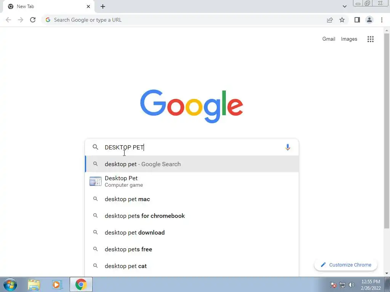The height and width of the screenshot is (292, 390).
Task: Open the Google apps grid icon
Action: point(370,39)
